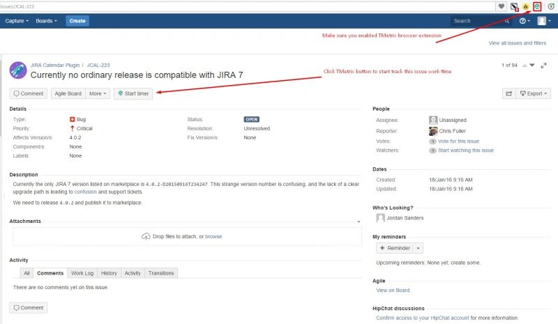Viewport: 558px width, 324px height.
Task: Click the 4.0.2 affects version value
Action: [75, 138]
